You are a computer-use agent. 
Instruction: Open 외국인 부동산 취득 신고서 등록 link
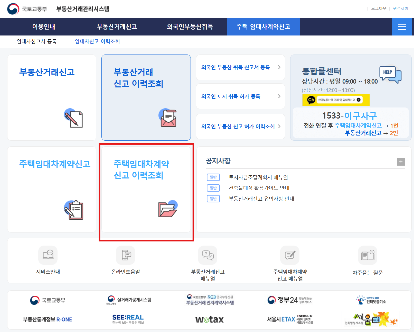(x=236, y=67)
